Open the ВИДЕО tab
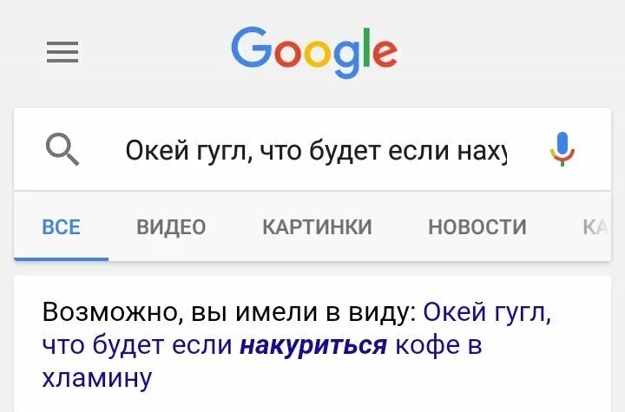 (171, 227)
